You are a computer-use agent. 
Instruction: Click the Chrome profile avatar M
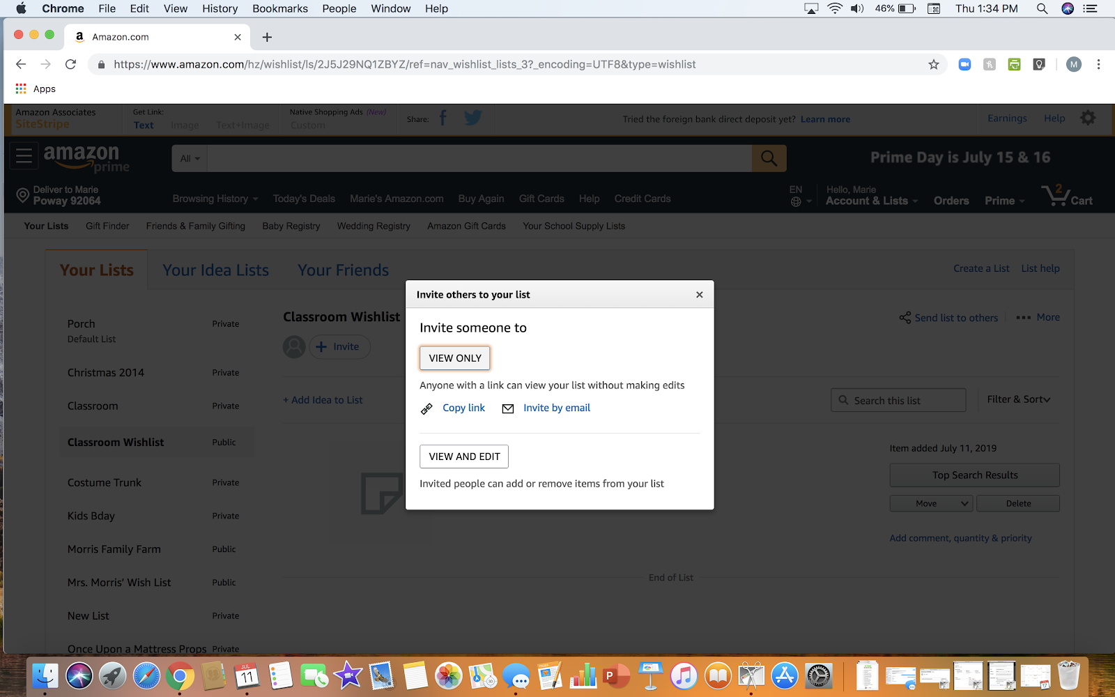1074,64
